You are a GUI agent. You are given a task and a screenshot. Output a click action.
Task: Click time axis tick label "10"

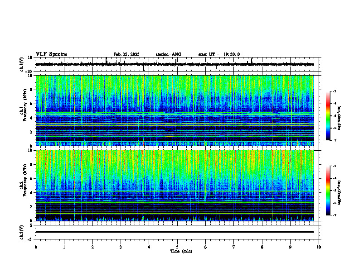319,247
